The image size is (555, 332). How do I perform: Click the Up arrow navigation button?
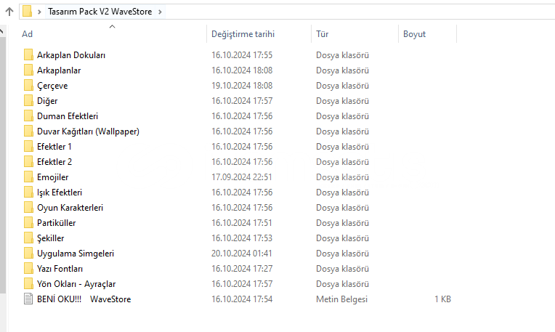[8, 12]
